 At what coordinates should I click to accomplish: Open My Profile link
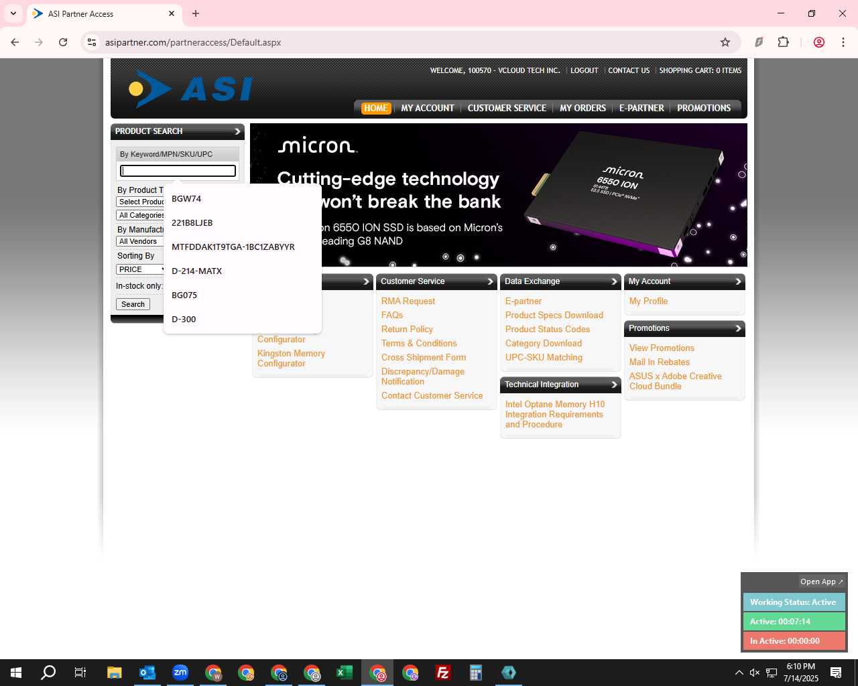[x=648, y=301]
